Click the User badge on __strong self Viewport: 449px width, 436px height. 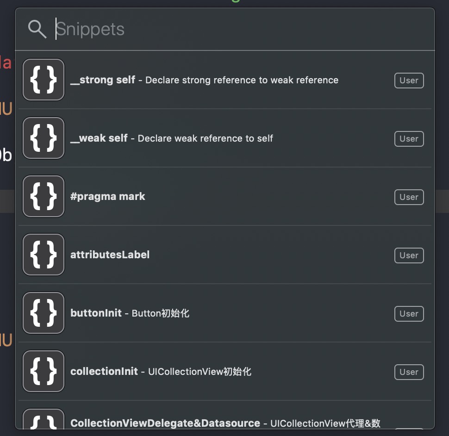[409, 81]
